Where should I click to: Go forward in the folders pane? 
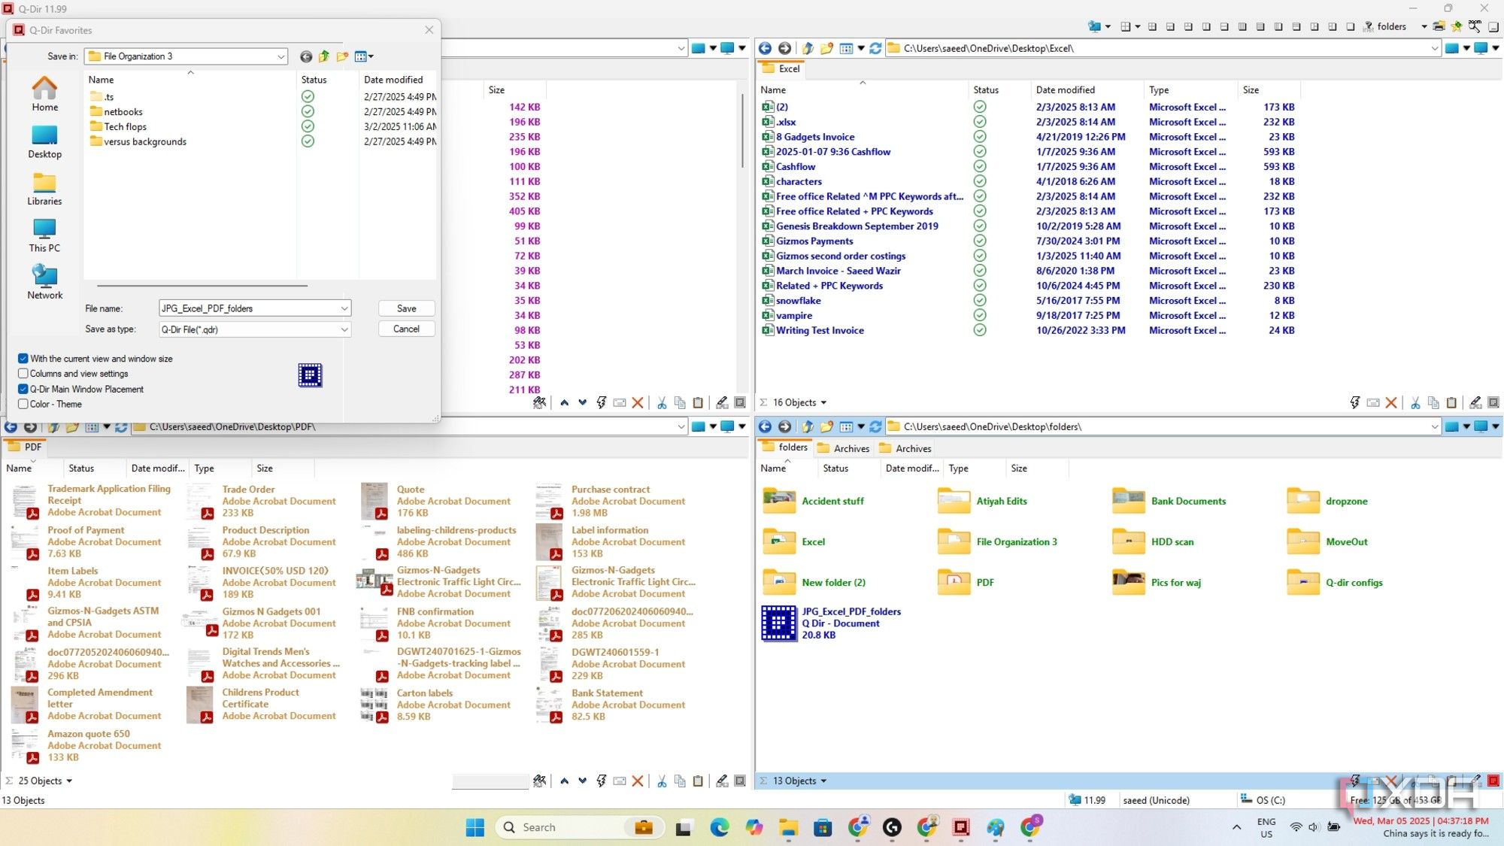[784, 426]
